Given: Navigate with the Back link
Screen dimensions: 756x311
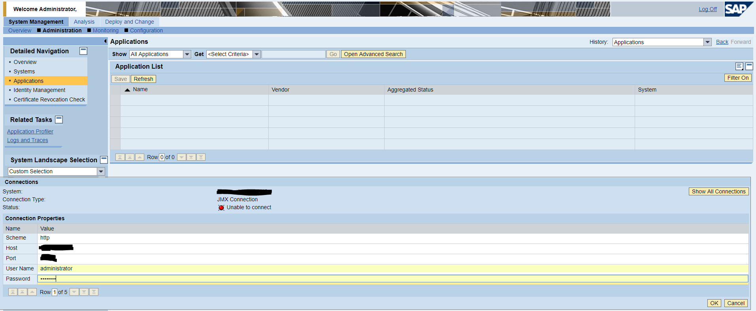Looking at the screenshot, I should pos(722,42).
